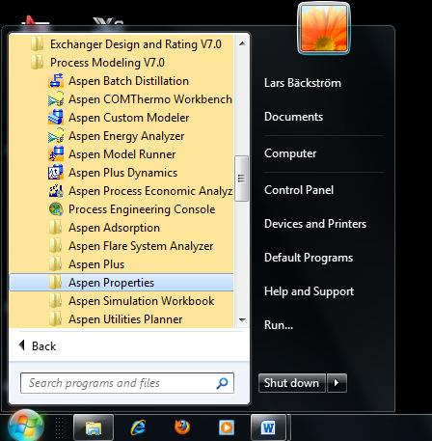The image size is (432, 441).
Task: Launch Aspen Plus Dynamics
Action: [121, 173]
